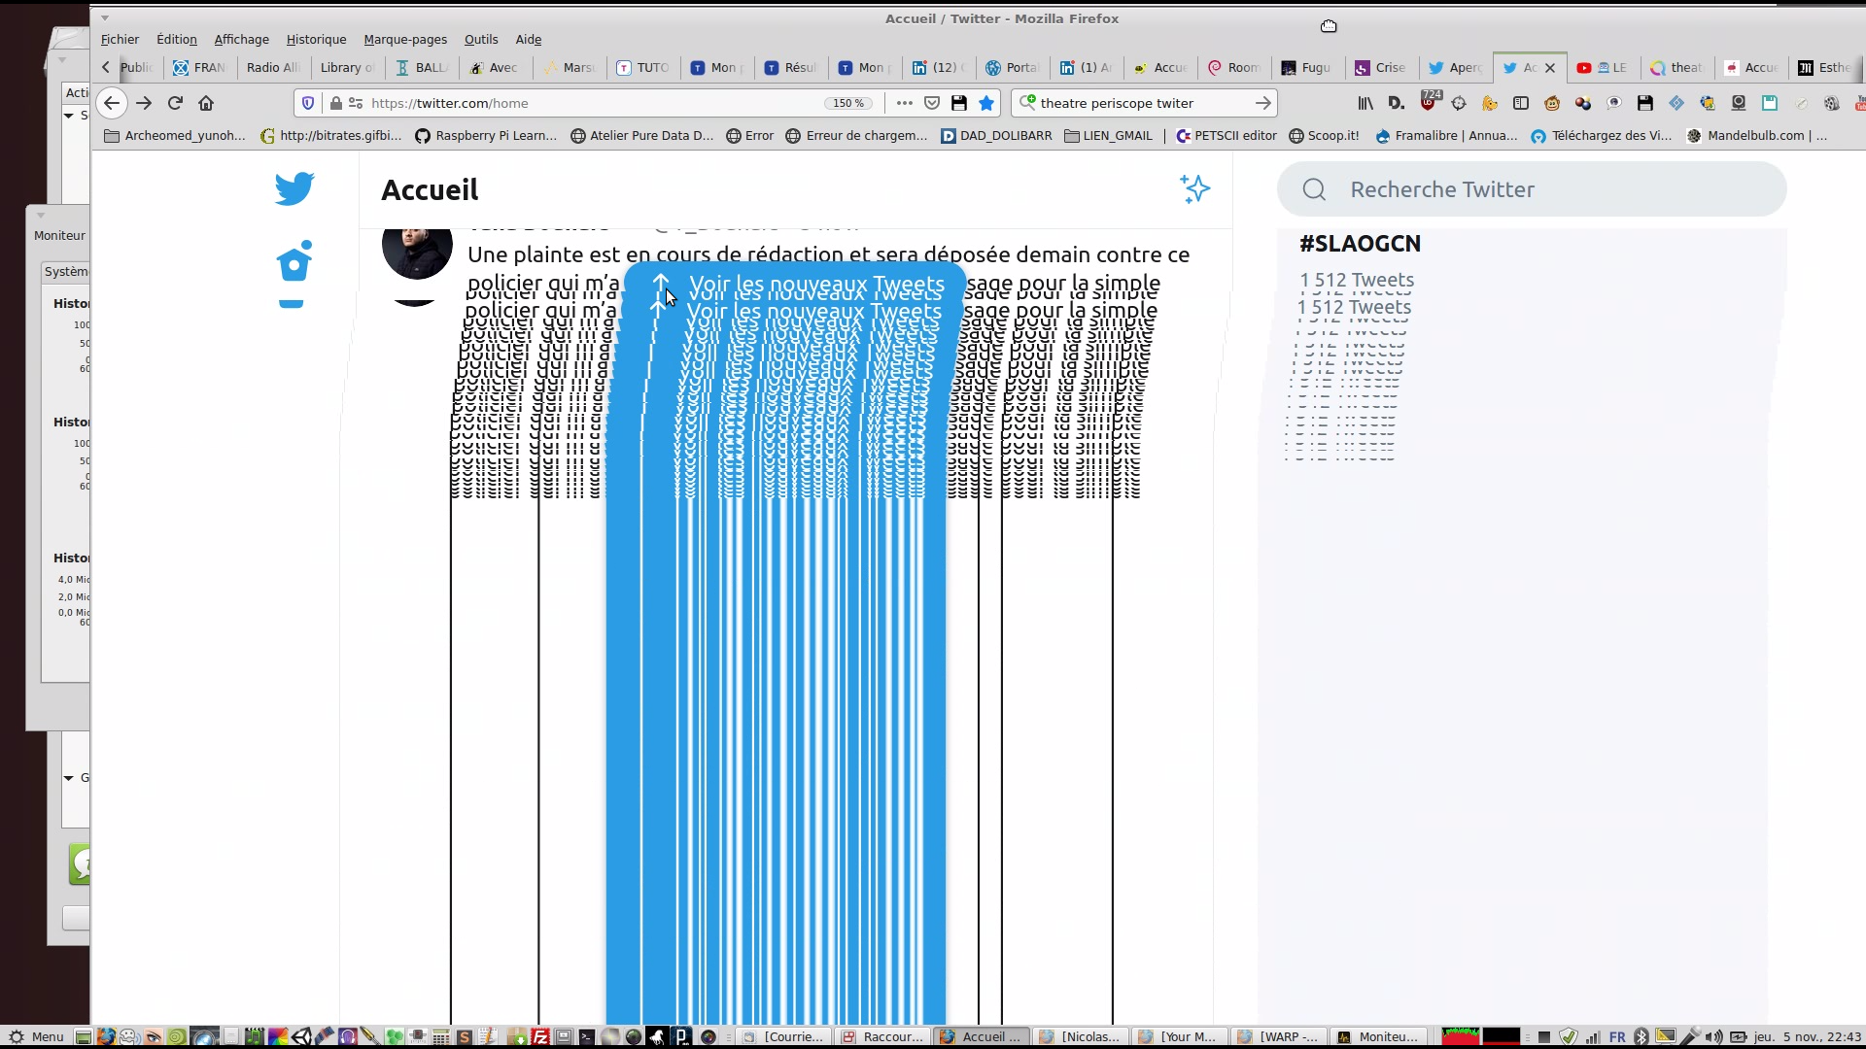Open the LIEN_GMAIL bookmarks folder

pos(1108,136)
